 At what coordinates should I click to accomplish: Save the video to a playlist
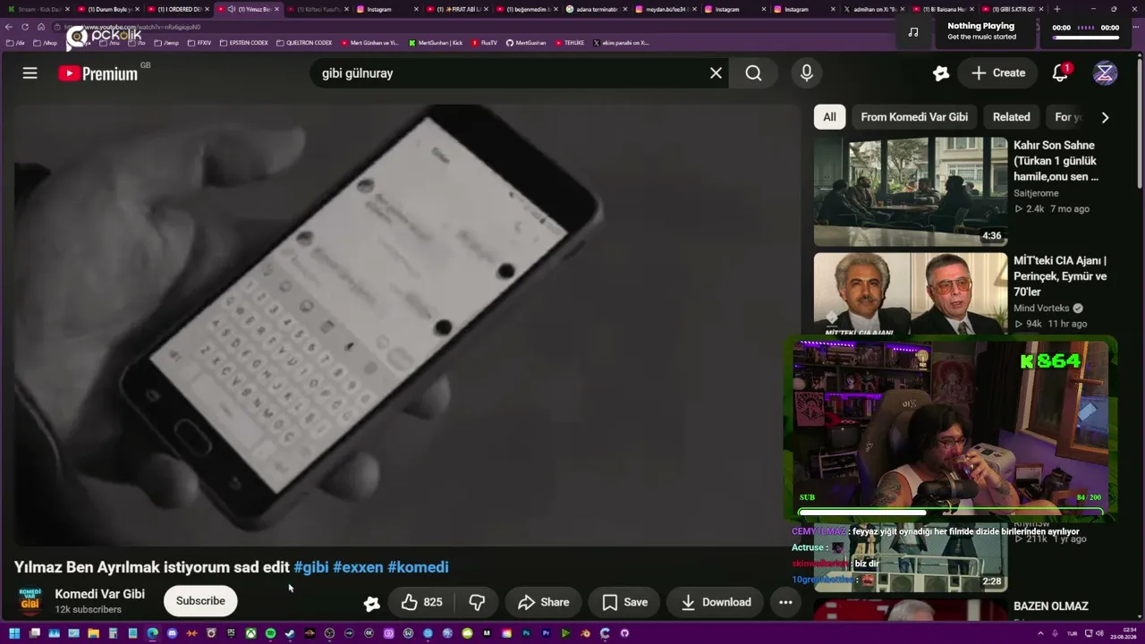click(x=624, y=603)
